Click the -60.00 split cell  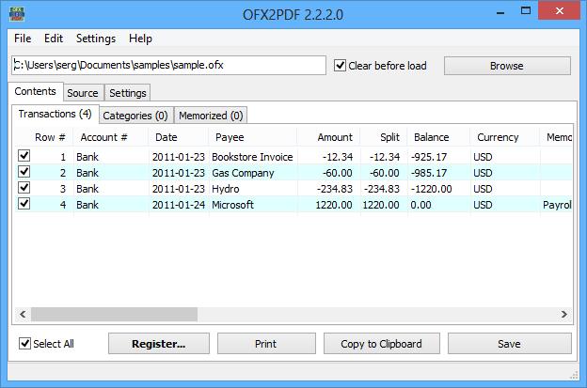384,173
